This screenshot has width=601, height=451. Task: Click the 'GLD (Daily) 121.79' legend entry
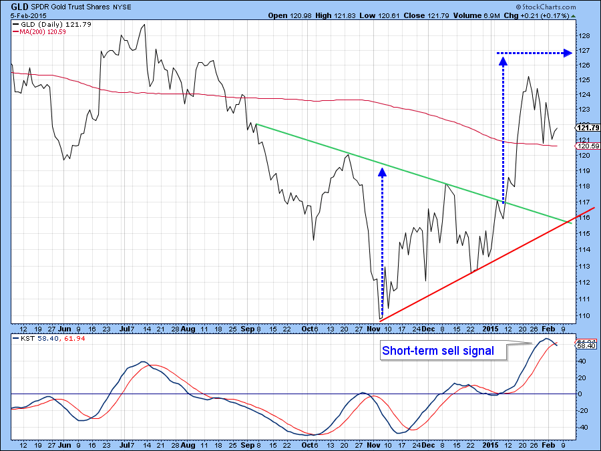[56, 24]
